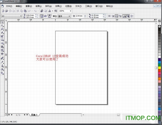Click the Corel Online icon
Viewport: 162px width, 125px height.
(56, 11)
